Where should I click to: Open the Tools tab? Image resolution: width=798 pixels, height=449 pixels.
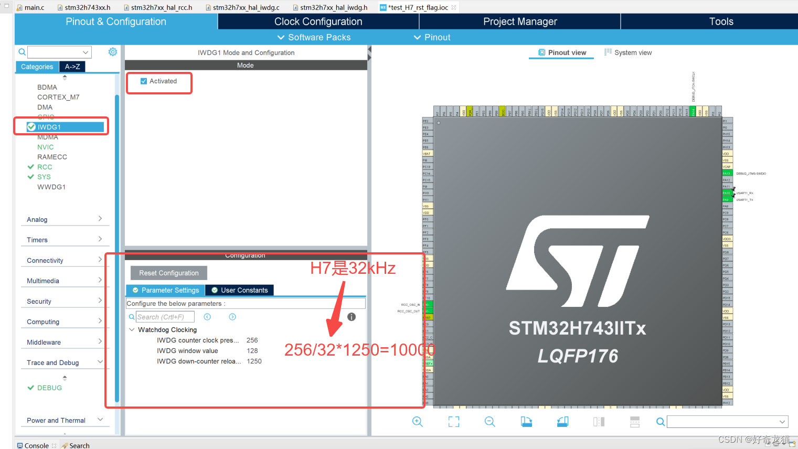click(x=721, y=22)
